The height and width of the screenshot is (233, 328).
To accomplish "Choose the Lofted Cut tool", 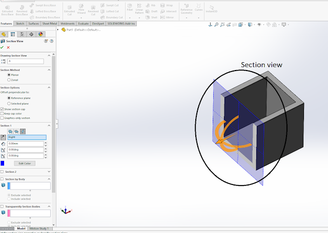I will coord(110,11).
